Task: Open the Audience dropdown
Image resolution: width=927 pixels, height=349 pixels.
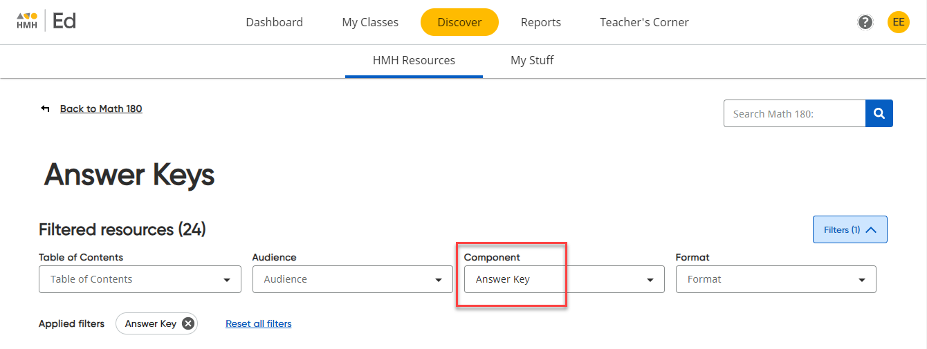Action: [353, 279]
